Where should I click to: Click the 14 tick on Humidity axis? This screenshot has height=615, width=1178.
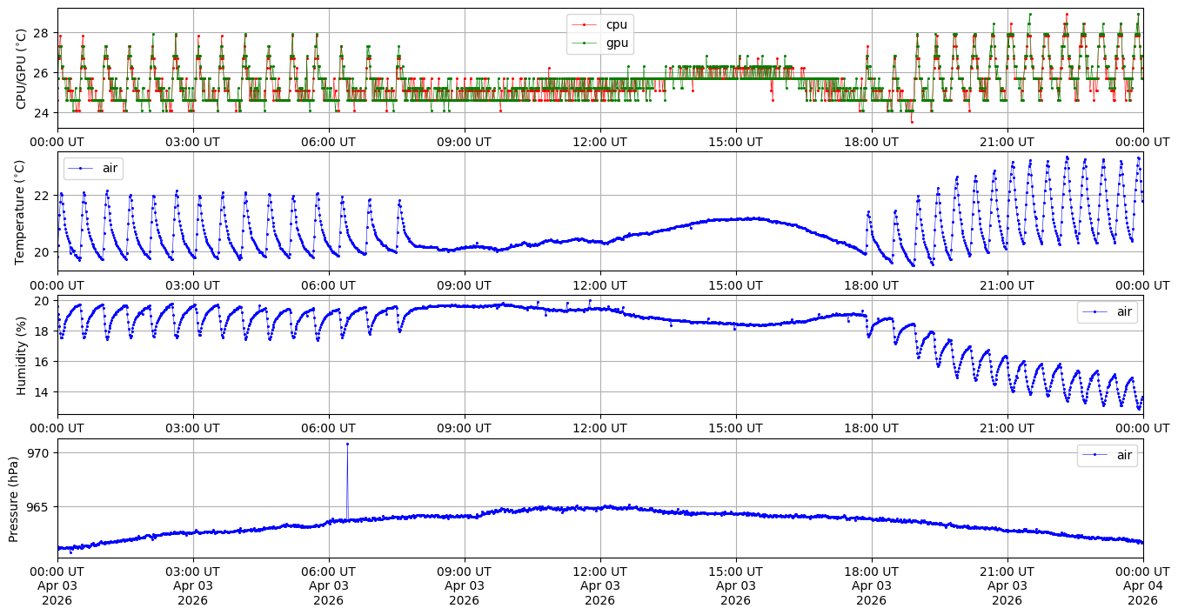[x=43, y=391]
